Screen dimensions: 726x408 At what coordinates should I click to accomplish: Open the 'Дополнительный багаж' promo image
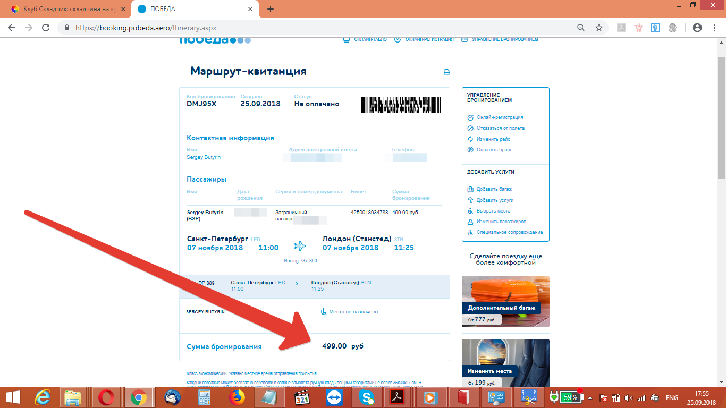pos(505,301)
